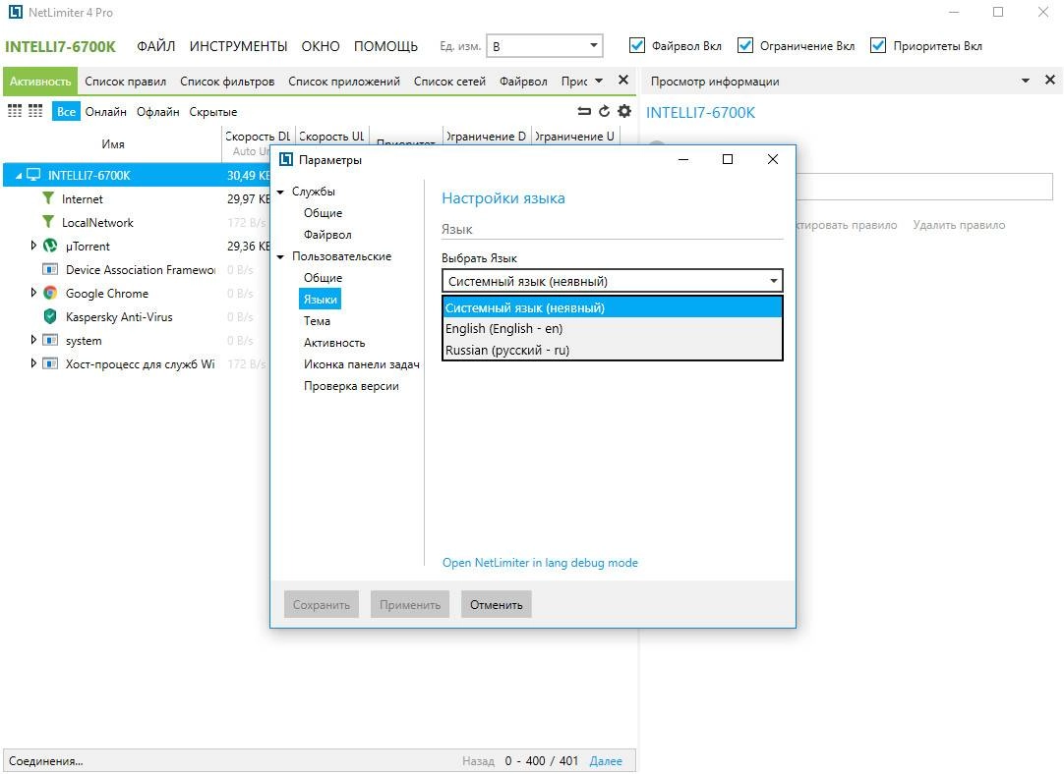Viewport: 1064px width, 774px height.
Task: Switch to compact grid view icon
Action: (x=35, y=111)
